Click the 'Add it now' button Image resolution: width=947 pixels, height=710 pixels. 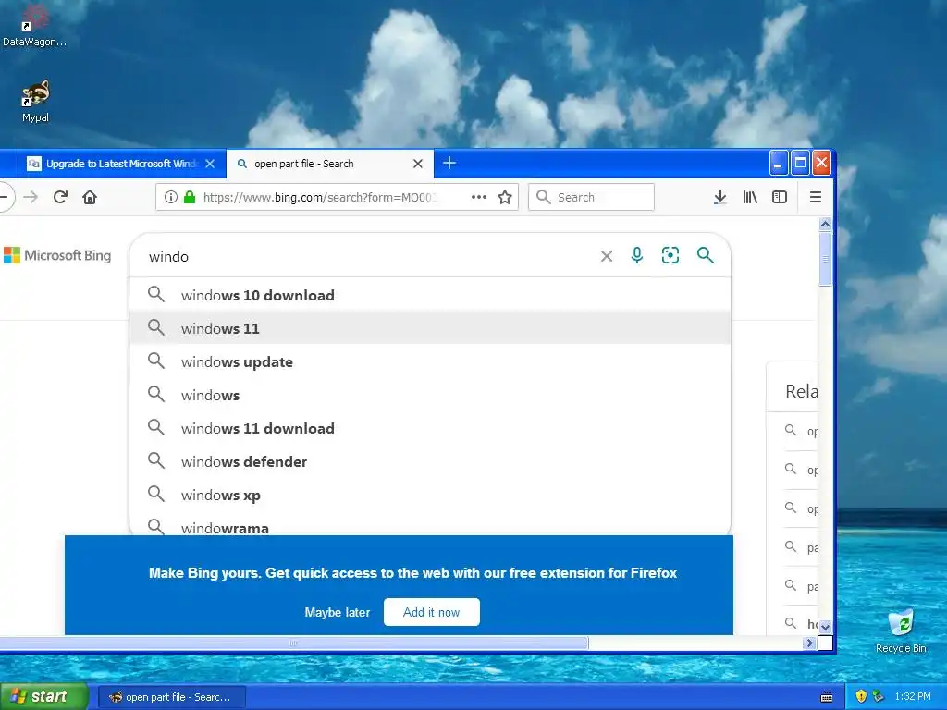(431, 612)
